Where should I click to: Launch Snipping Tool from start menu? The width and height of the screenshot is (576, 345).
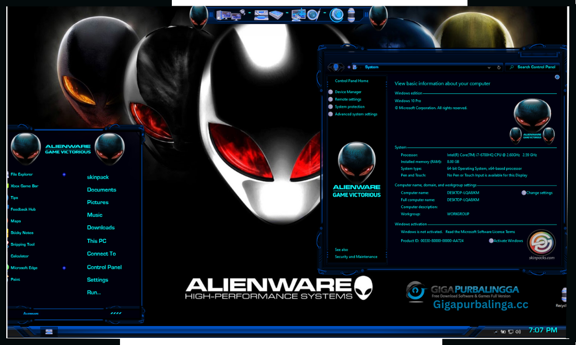click(23, 244)
